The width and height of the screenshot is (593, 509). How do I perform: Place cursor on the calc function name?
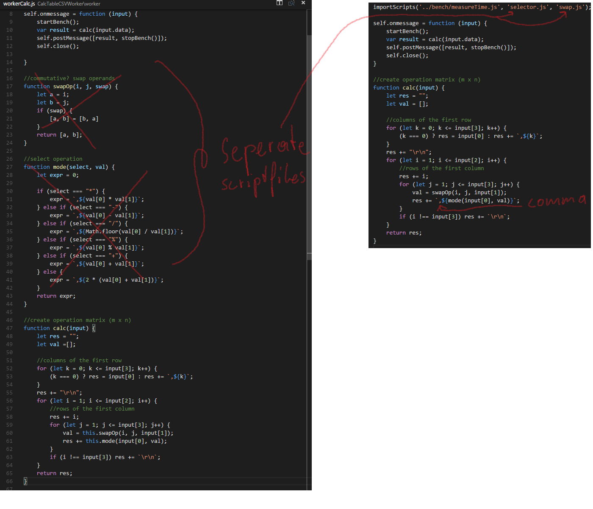coord(59,328)
